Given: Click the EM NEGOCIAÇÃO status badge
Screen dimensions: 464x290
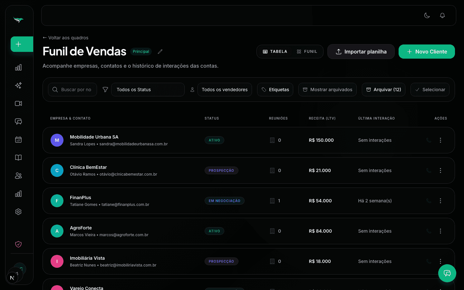Looking at the screenshot, I should pos(225,201).
